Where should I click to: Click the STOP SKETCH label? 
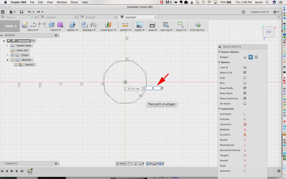(x=197, y=30)
